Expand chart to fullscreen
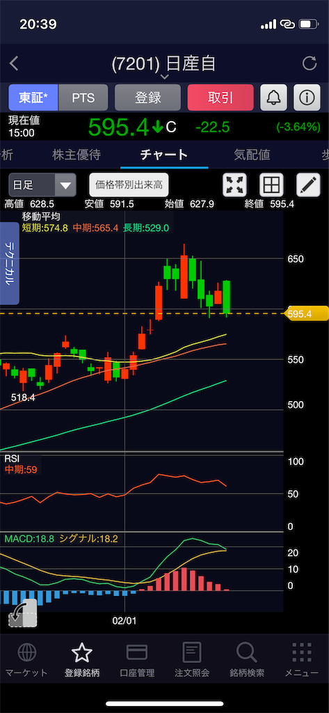The height and width of the screenshot is (713, 329). (x=234, y=185)
